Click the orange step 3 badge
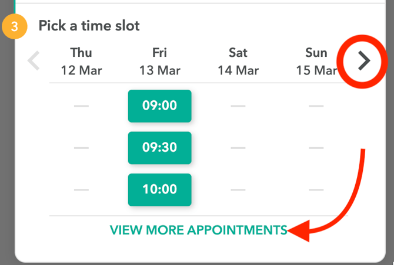 click(15, 26)
